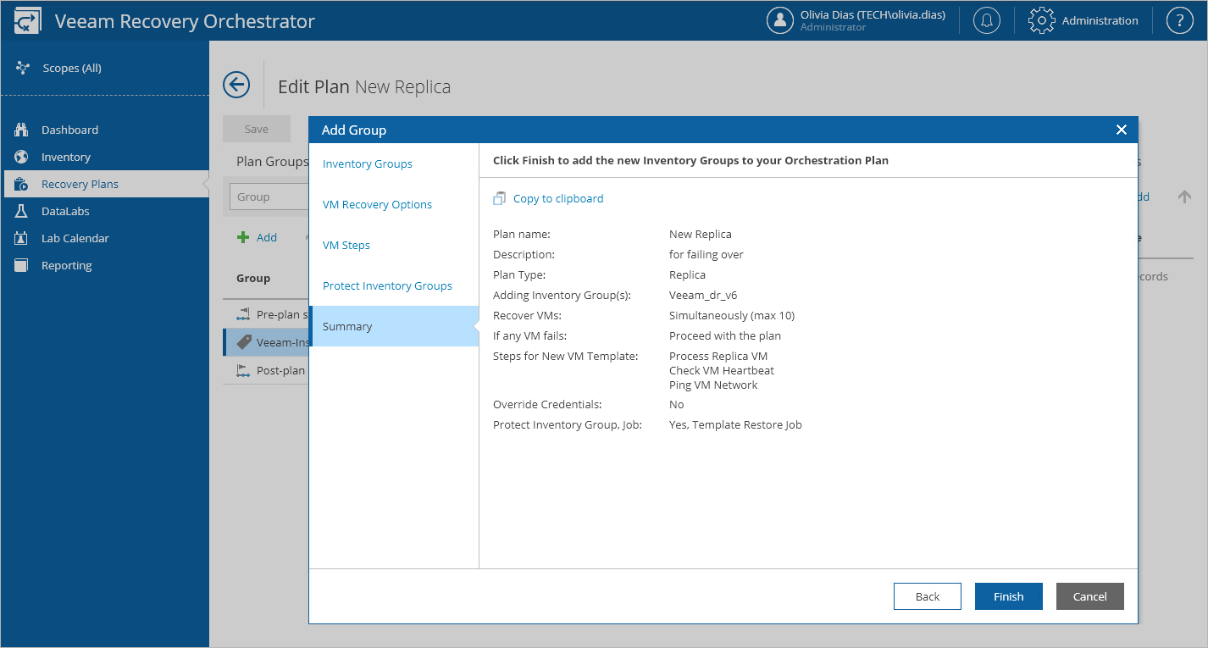Switch to the VM Recovery Options step

click(x=377, y=204)
